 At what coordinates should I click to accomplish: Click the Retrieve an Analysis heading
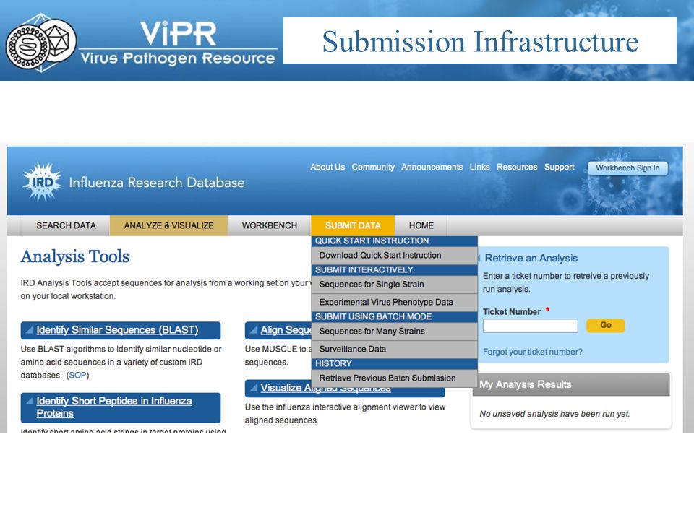coord(531,259)
